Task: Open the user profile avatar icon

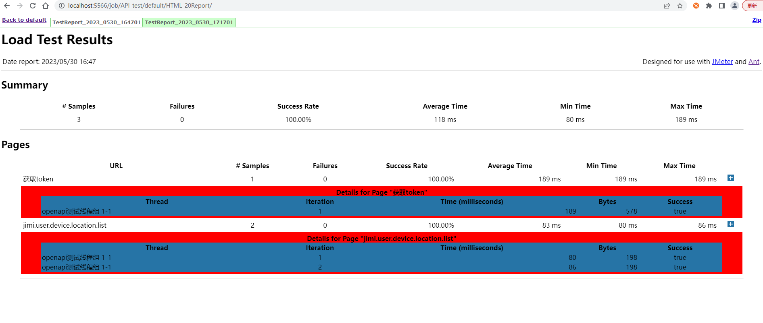Action: click(x=735, y=6)
